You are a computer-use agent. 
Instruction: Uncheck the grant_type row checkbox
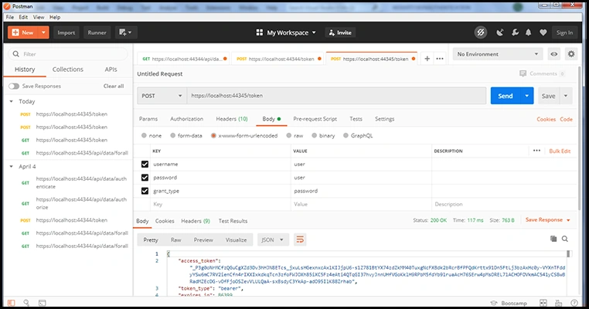click(145, 191)
